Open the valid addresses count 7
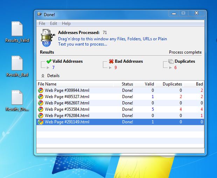217x178 pixels. [x=54, y=68]
